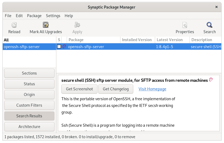The height and width of the screenshot is (143, 224).
Task: Sort by the S status column
Action: point(59,40)
